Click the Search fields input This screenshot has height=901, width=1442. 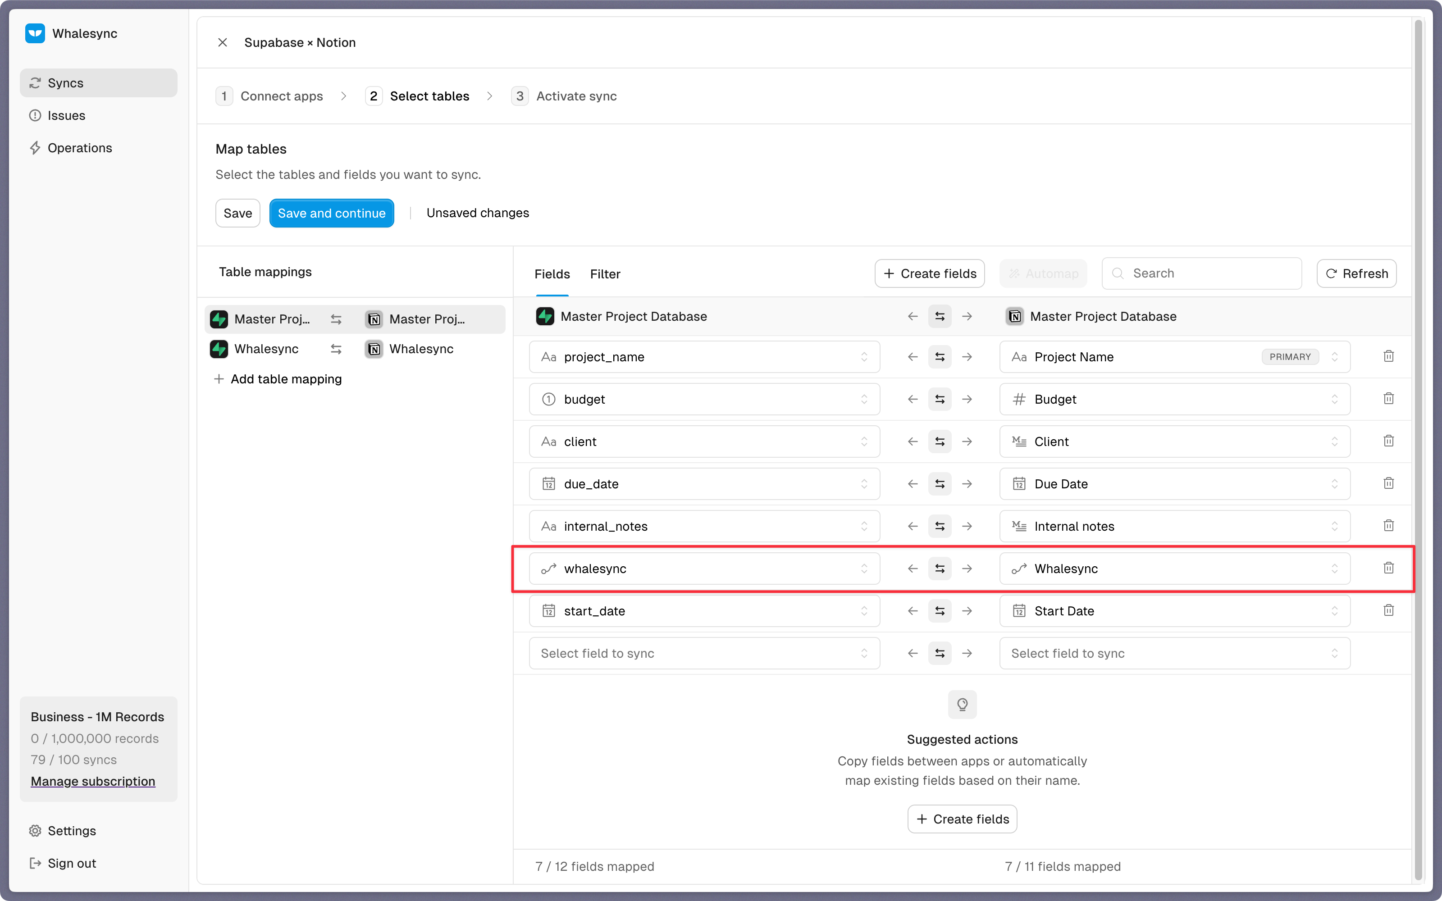(1201, 273)
